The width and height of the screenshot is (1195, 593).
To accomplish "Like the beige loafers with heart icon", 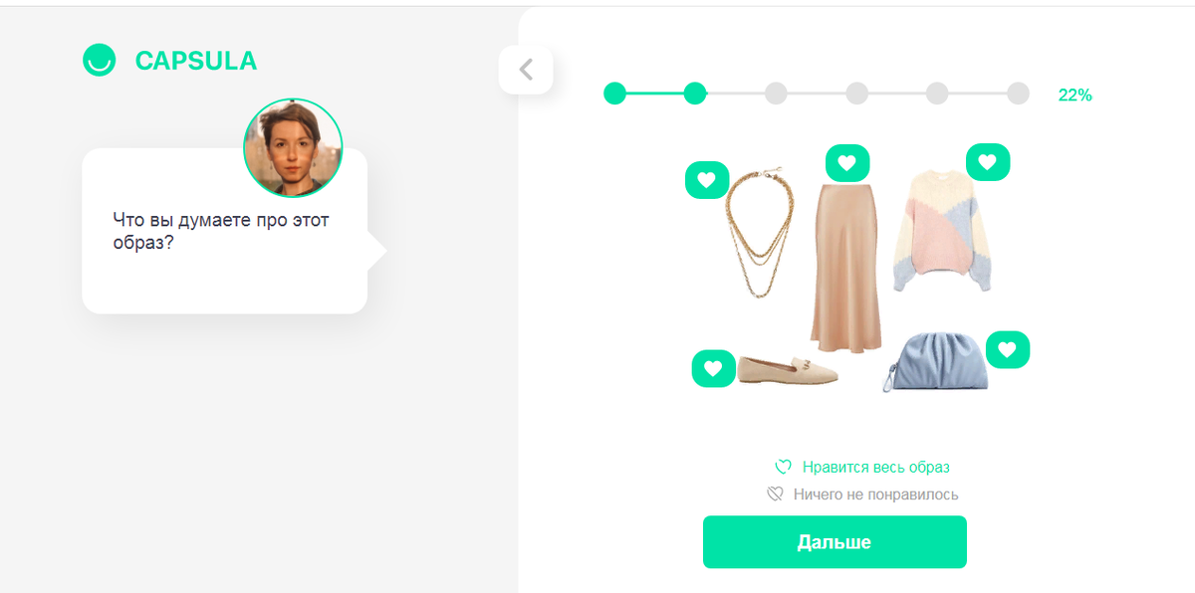I will (x=713, y=368).
